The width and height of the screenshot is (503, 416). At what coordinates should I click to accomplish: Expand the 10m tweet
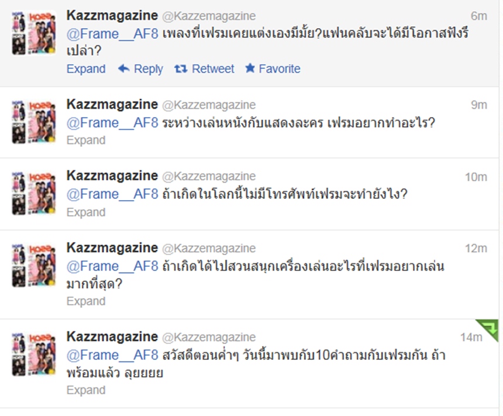[x=86, y=212]
